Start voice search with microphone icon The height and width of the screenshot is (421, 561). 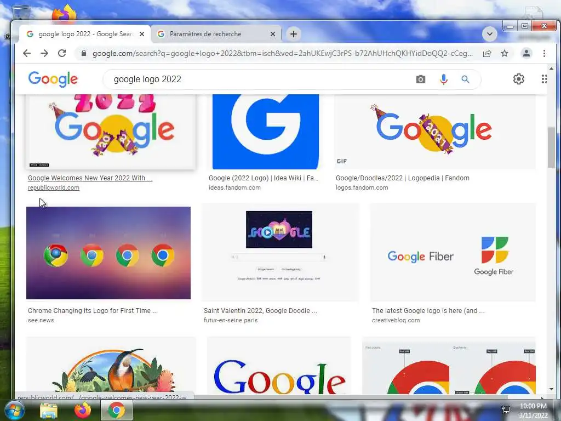[444, 79]
